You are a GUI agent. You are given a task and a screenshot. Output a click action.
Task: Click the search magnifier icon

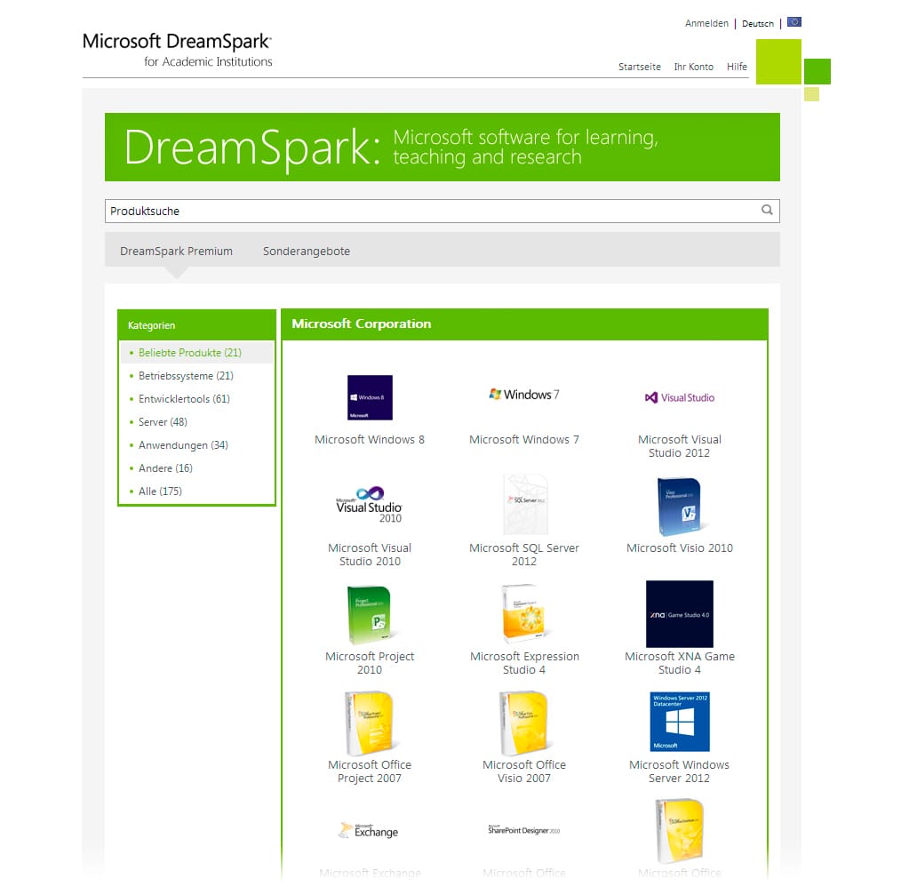pos(767,211)
